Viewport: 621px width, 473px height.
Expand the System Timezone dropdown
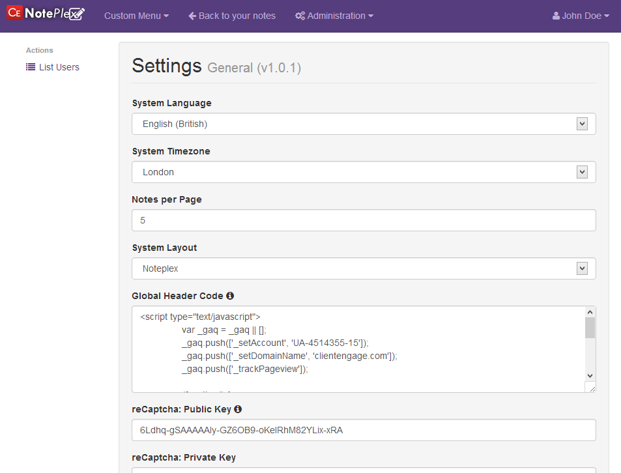(x=364, y=172)
